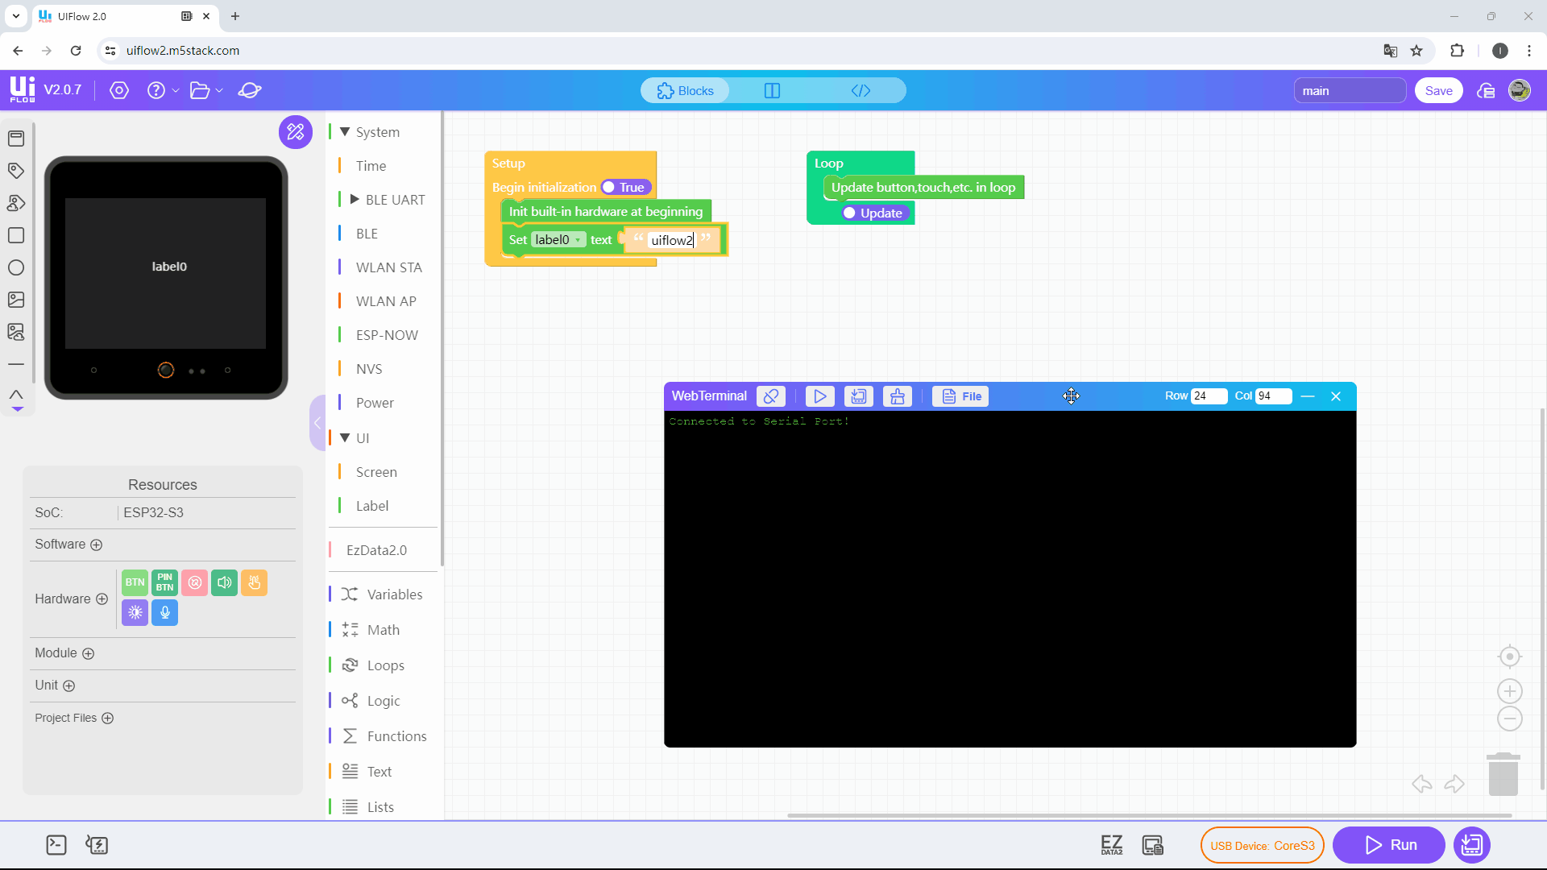The width and height of the screenshot is (1547, 870).
Task: Open the Functions block category
Action: pyautogui.click(x=396, y=736)
